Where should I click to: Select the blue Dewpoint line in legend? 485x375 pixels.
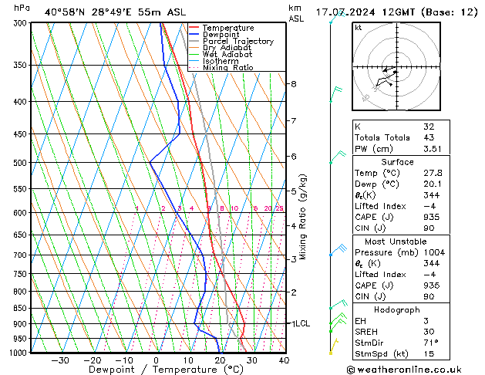pos(194,35)
